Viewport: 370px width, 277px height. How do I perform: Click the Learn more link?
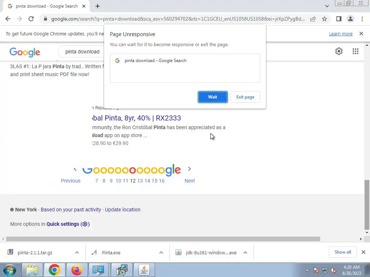click(x=341, y=34)
